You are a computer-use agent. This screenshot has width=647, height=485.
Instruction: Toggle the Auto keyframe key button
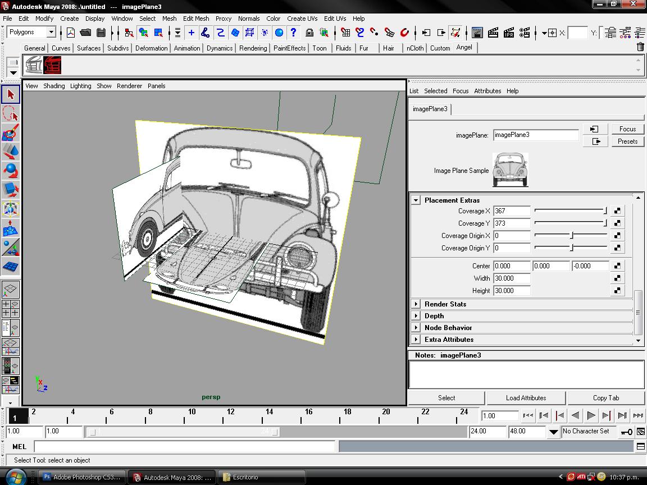[626, 432]
